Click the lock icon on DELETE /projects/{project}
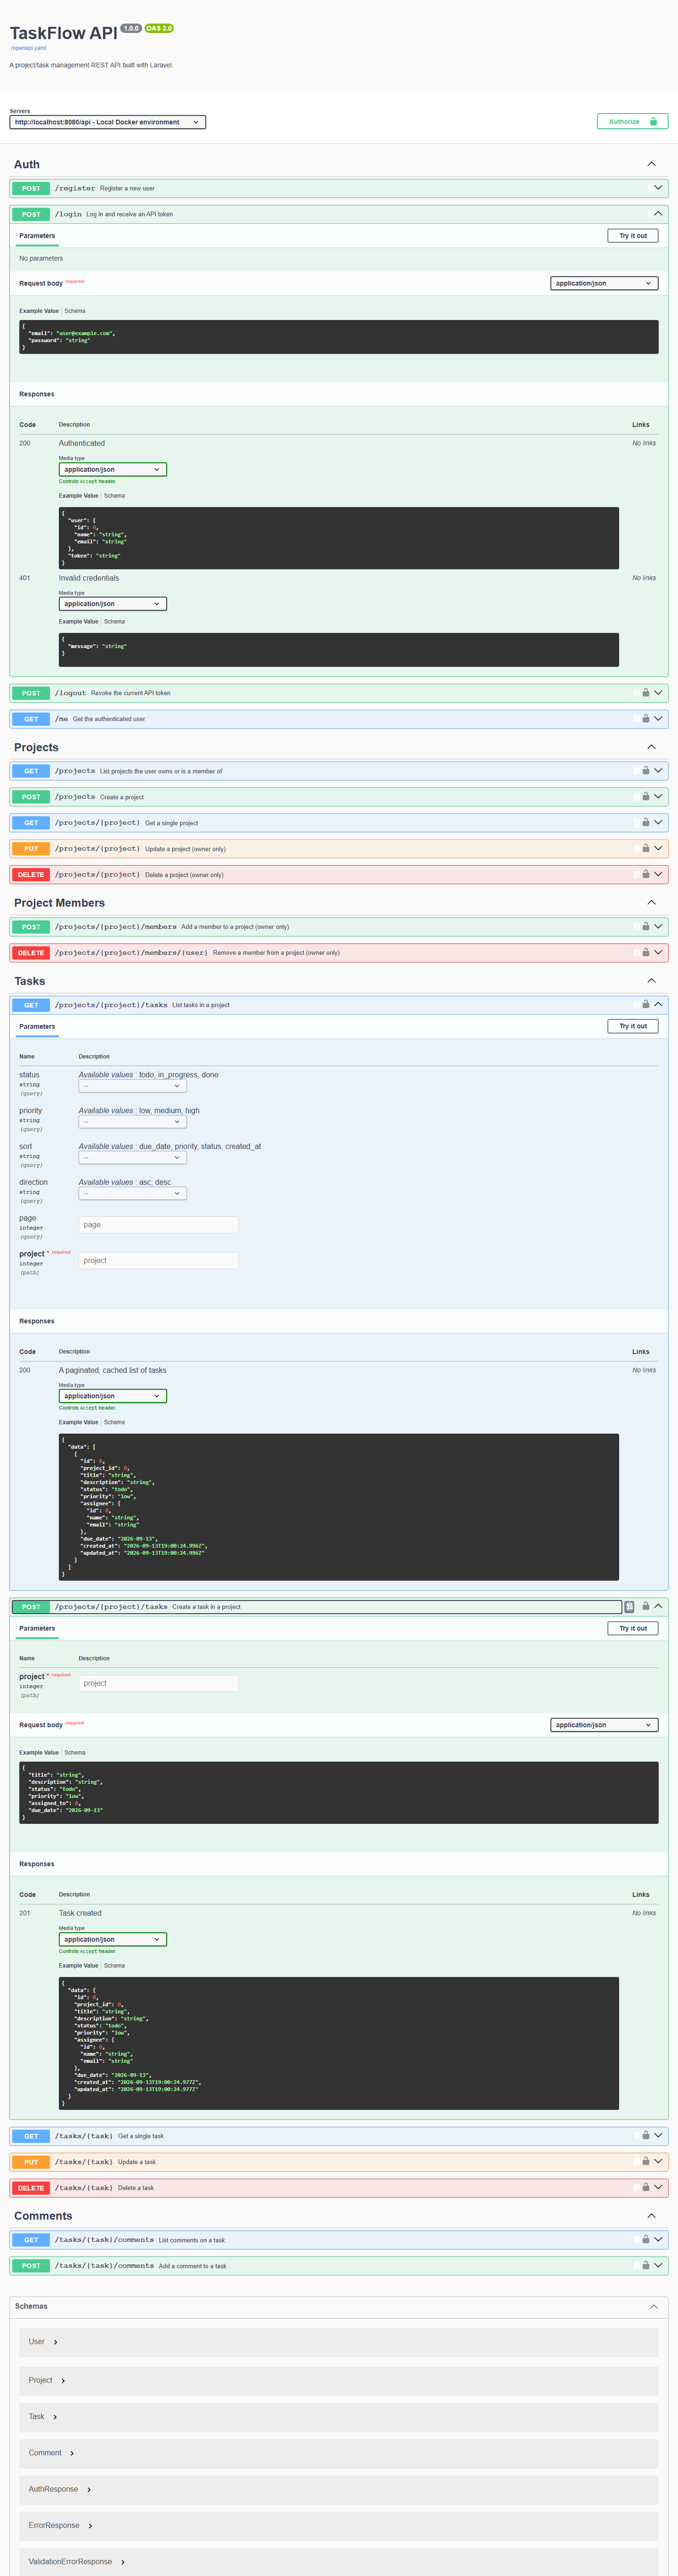The height and width of the screenshot is (2576, 678). [645, 875]
